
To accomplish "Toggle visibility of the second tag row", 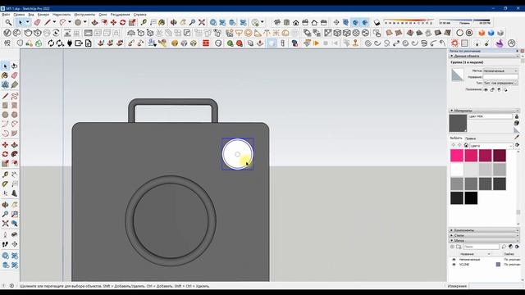I will 454,265.
